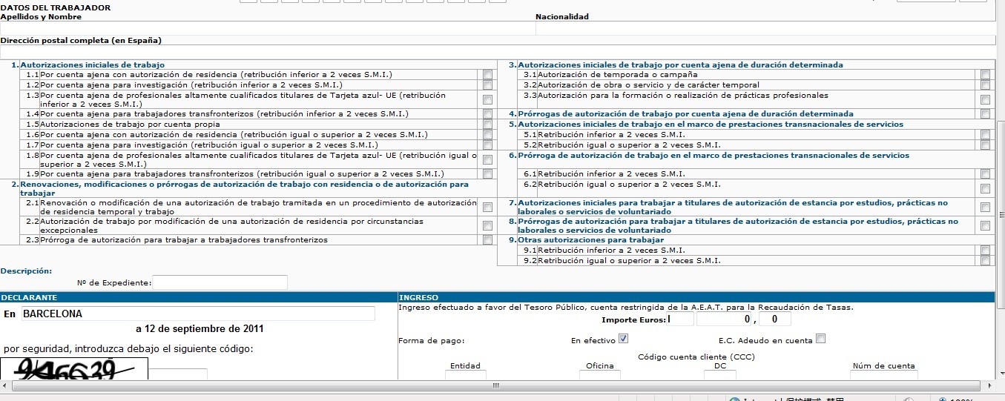This screenshot has height=401, width=1005.
Task: Edit the En BARCELONA city field
Action: (197, 314)
